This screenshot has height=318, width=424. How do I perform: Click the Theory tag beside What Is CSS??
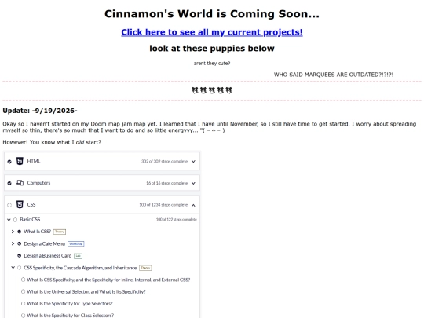(x=60, y=232)
